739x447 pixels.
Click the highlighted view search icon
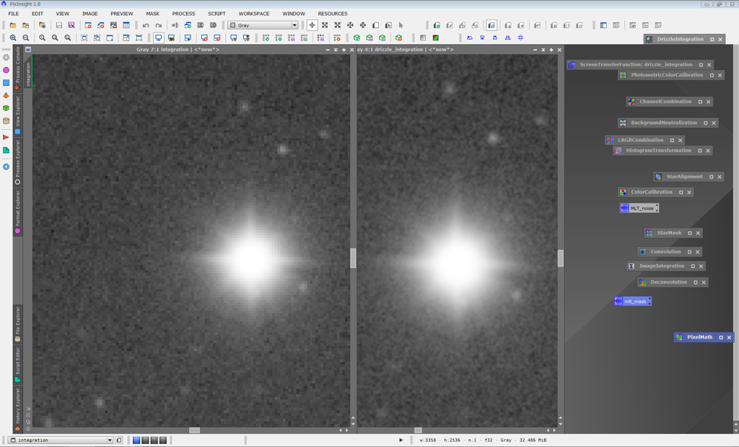point(491,25)
